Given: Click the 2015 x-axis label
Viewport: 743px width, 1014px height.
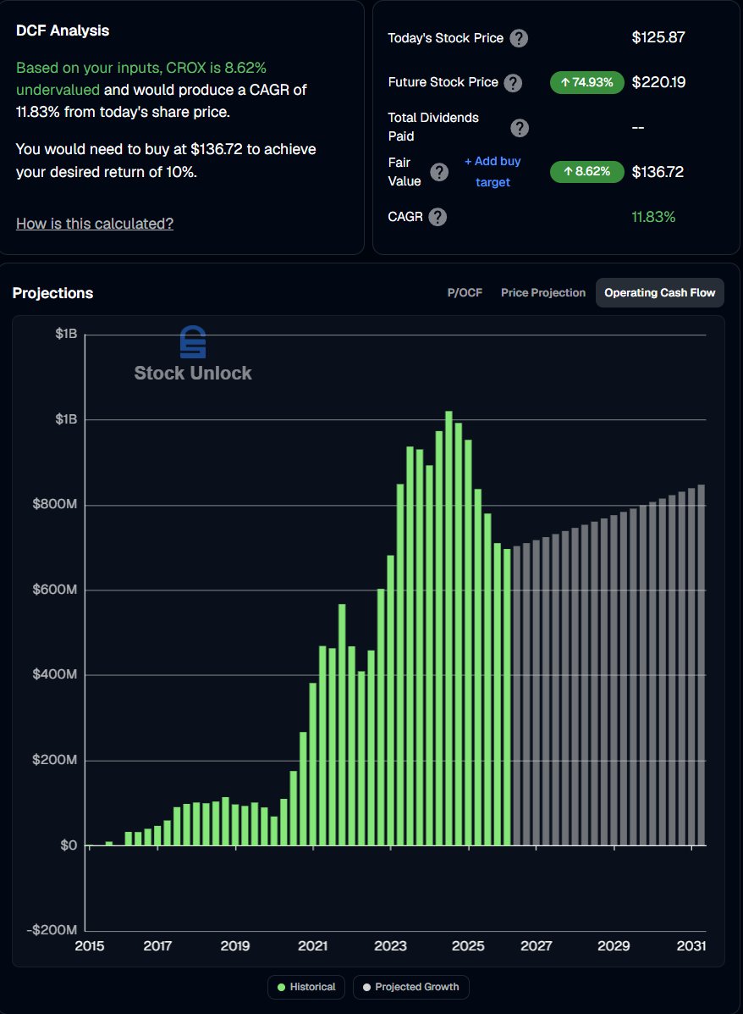Looking at the screenshot, I should tap(89, 946).
